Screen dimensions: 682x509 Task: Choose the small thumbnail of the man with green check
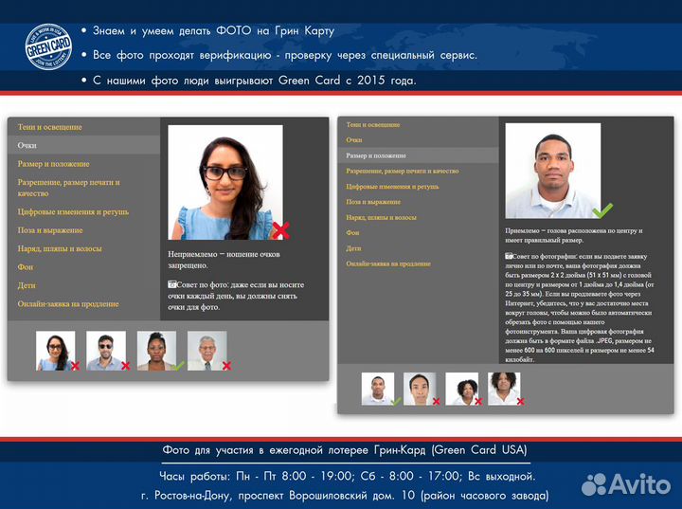[378, 389]
